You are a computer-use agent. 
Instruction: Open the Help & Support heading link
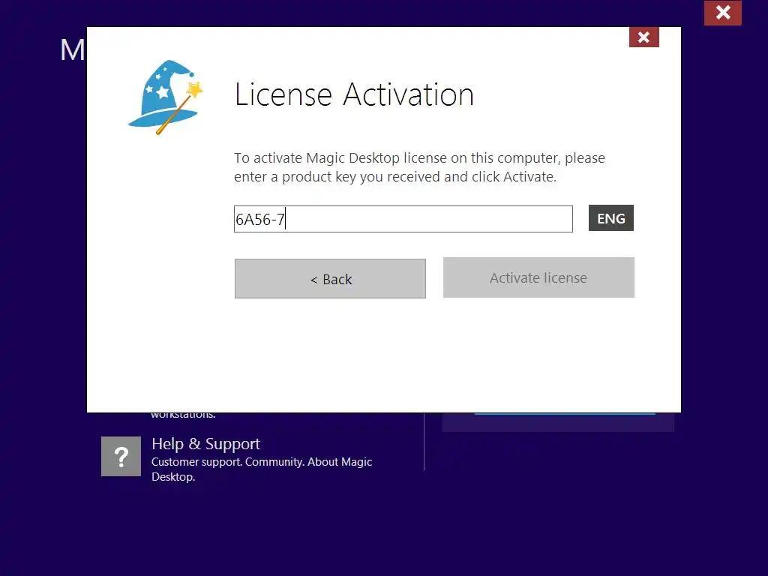pyautogui.click(x=205, y=444)
